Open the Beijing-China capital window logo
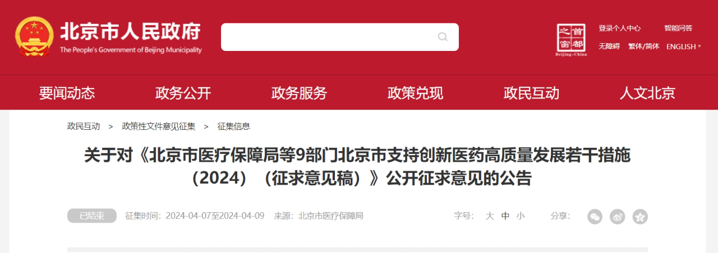718x253 pixels. [570, 40]
